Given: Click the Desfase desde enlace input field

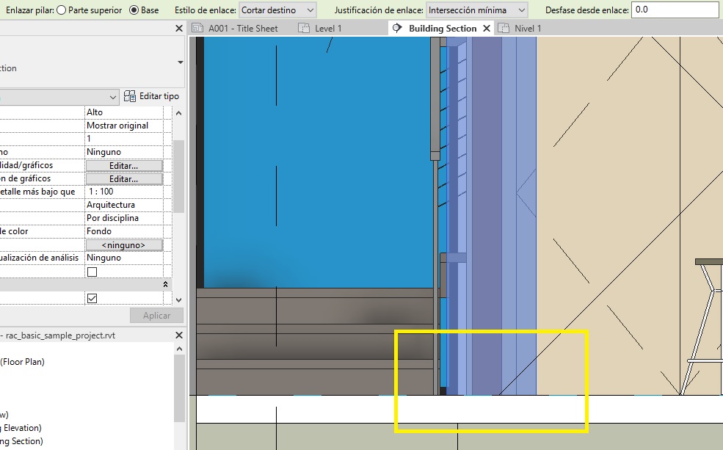Looking at the screenshot, I should 674,10.
